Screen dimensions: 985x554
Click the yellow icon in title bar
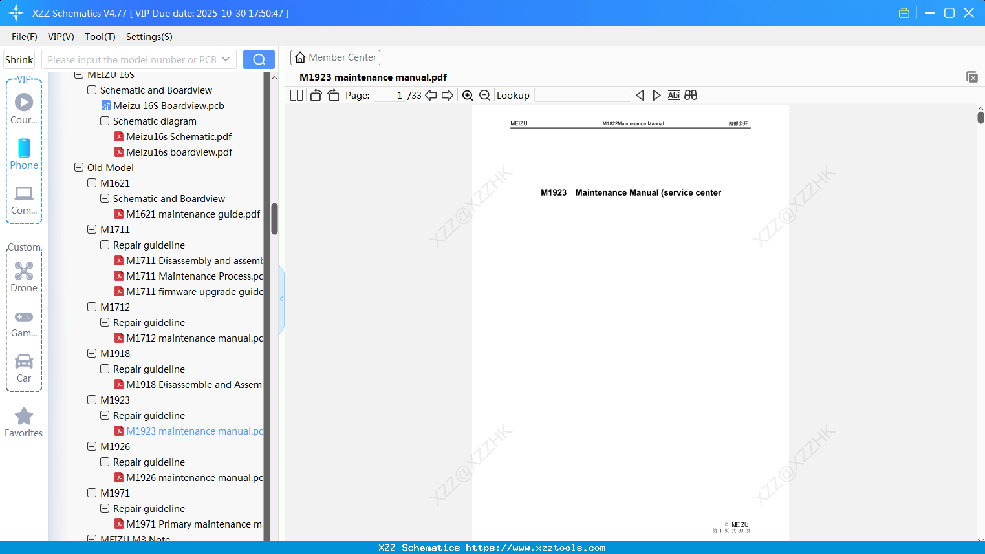904,13
